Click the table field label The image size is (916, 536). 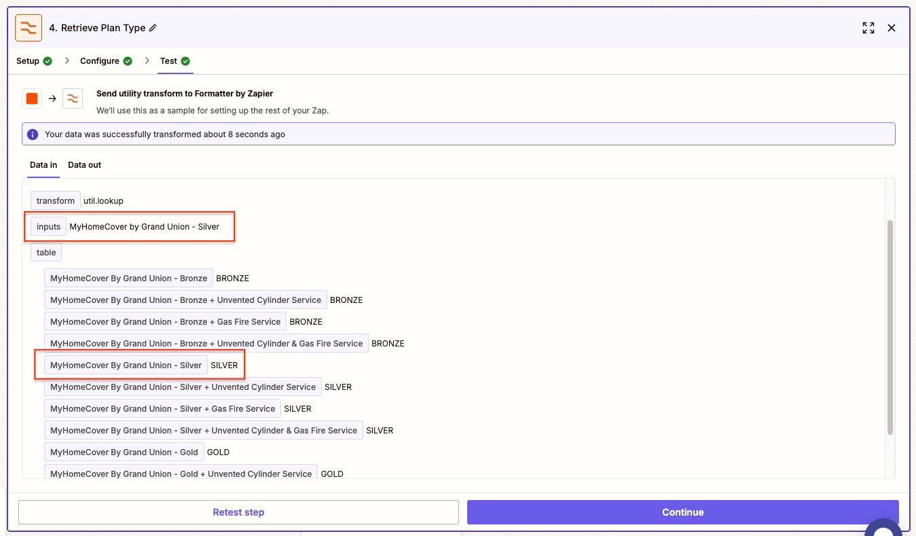point(46,253)
